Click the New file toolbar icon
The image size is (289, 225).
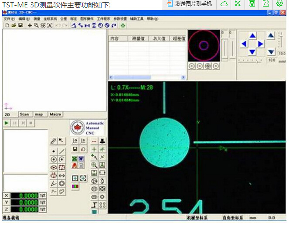[7, 25]
